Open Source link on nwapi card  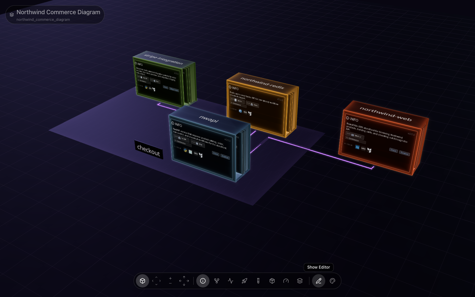pos(225,157)
